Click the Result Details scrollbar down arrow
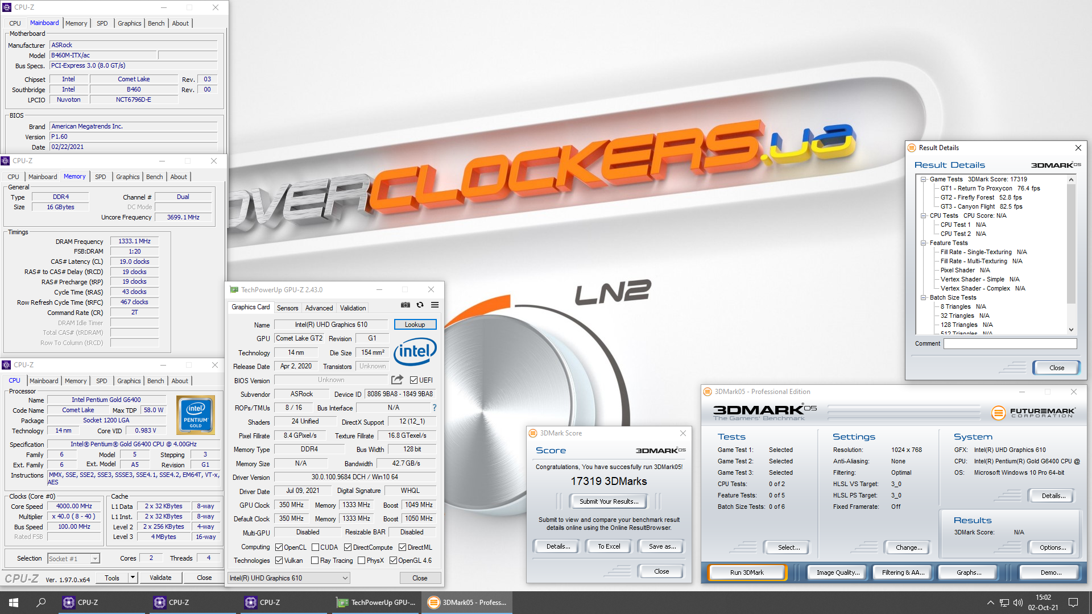 [1071, 330]
